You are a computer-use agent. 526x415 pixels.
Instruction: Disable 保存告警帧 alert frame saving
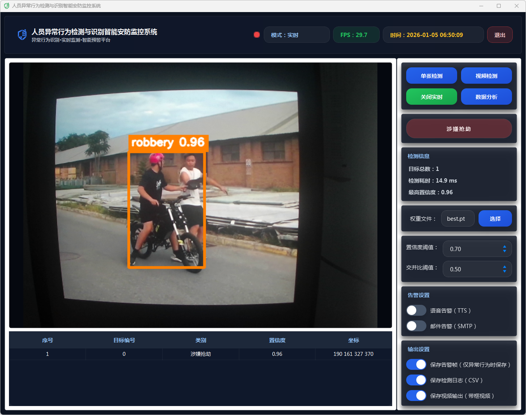(x=416, y=364)
